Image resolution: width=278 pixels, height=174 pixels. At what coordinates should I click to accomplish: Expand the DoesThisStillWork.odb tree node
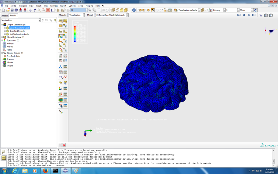pyautogui.click(x=5, y=28)
